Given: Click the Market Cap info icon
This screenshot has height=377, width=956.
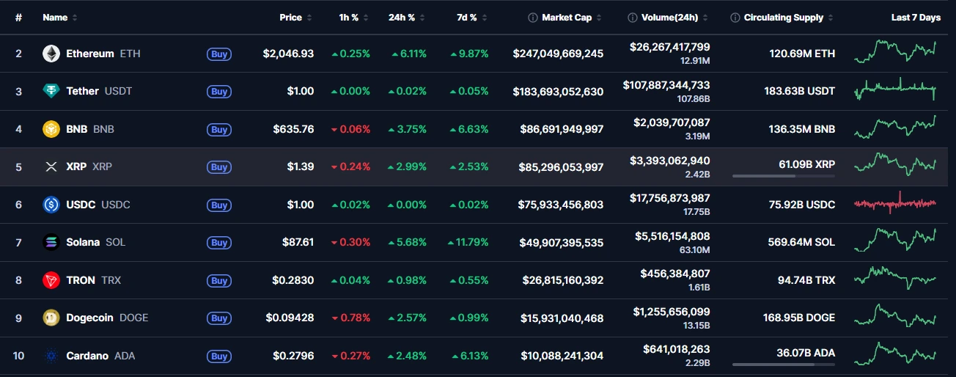Looking at the screenshot, I should coord(533,18).
